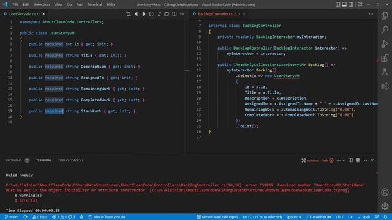Click the underlined UserStoryVM on line 16
Viewport: 392px width, 220px height.
click(x=287, y=76)
